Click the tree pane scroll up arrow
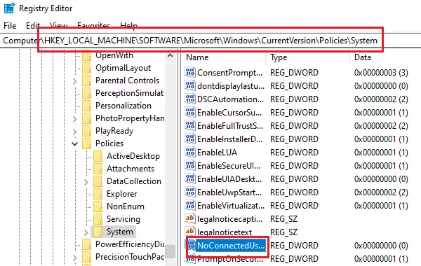 point(170,56)
